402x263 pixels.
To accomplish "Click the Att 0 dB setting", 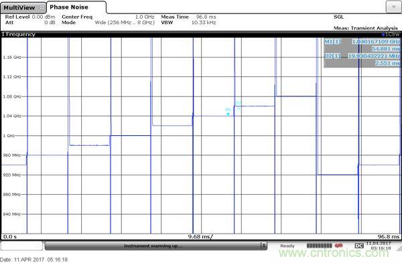I will coord(30,23).
